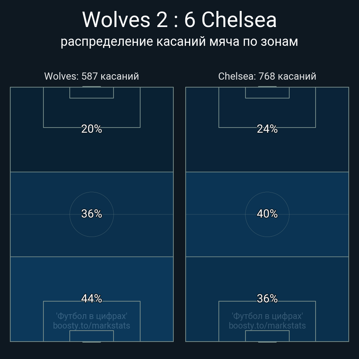Open the boosty.to/markstats link under Chelsea pitch
The image size is (359, 359).
tap(267, 325)
